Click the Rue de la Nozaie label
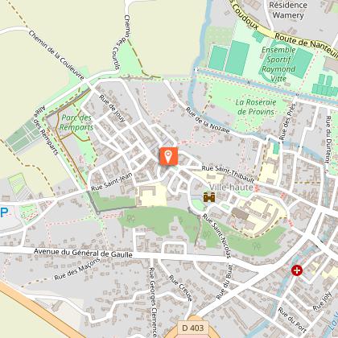This screenshot has width=338, height=338. click(x=208, y=121)
